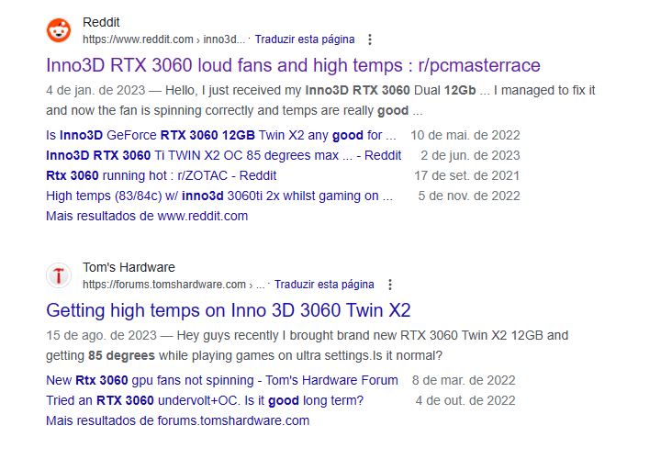Click the date '10 de mai. de 2022'
Screen dimensions: 672x459
click(x=465, y=136)
